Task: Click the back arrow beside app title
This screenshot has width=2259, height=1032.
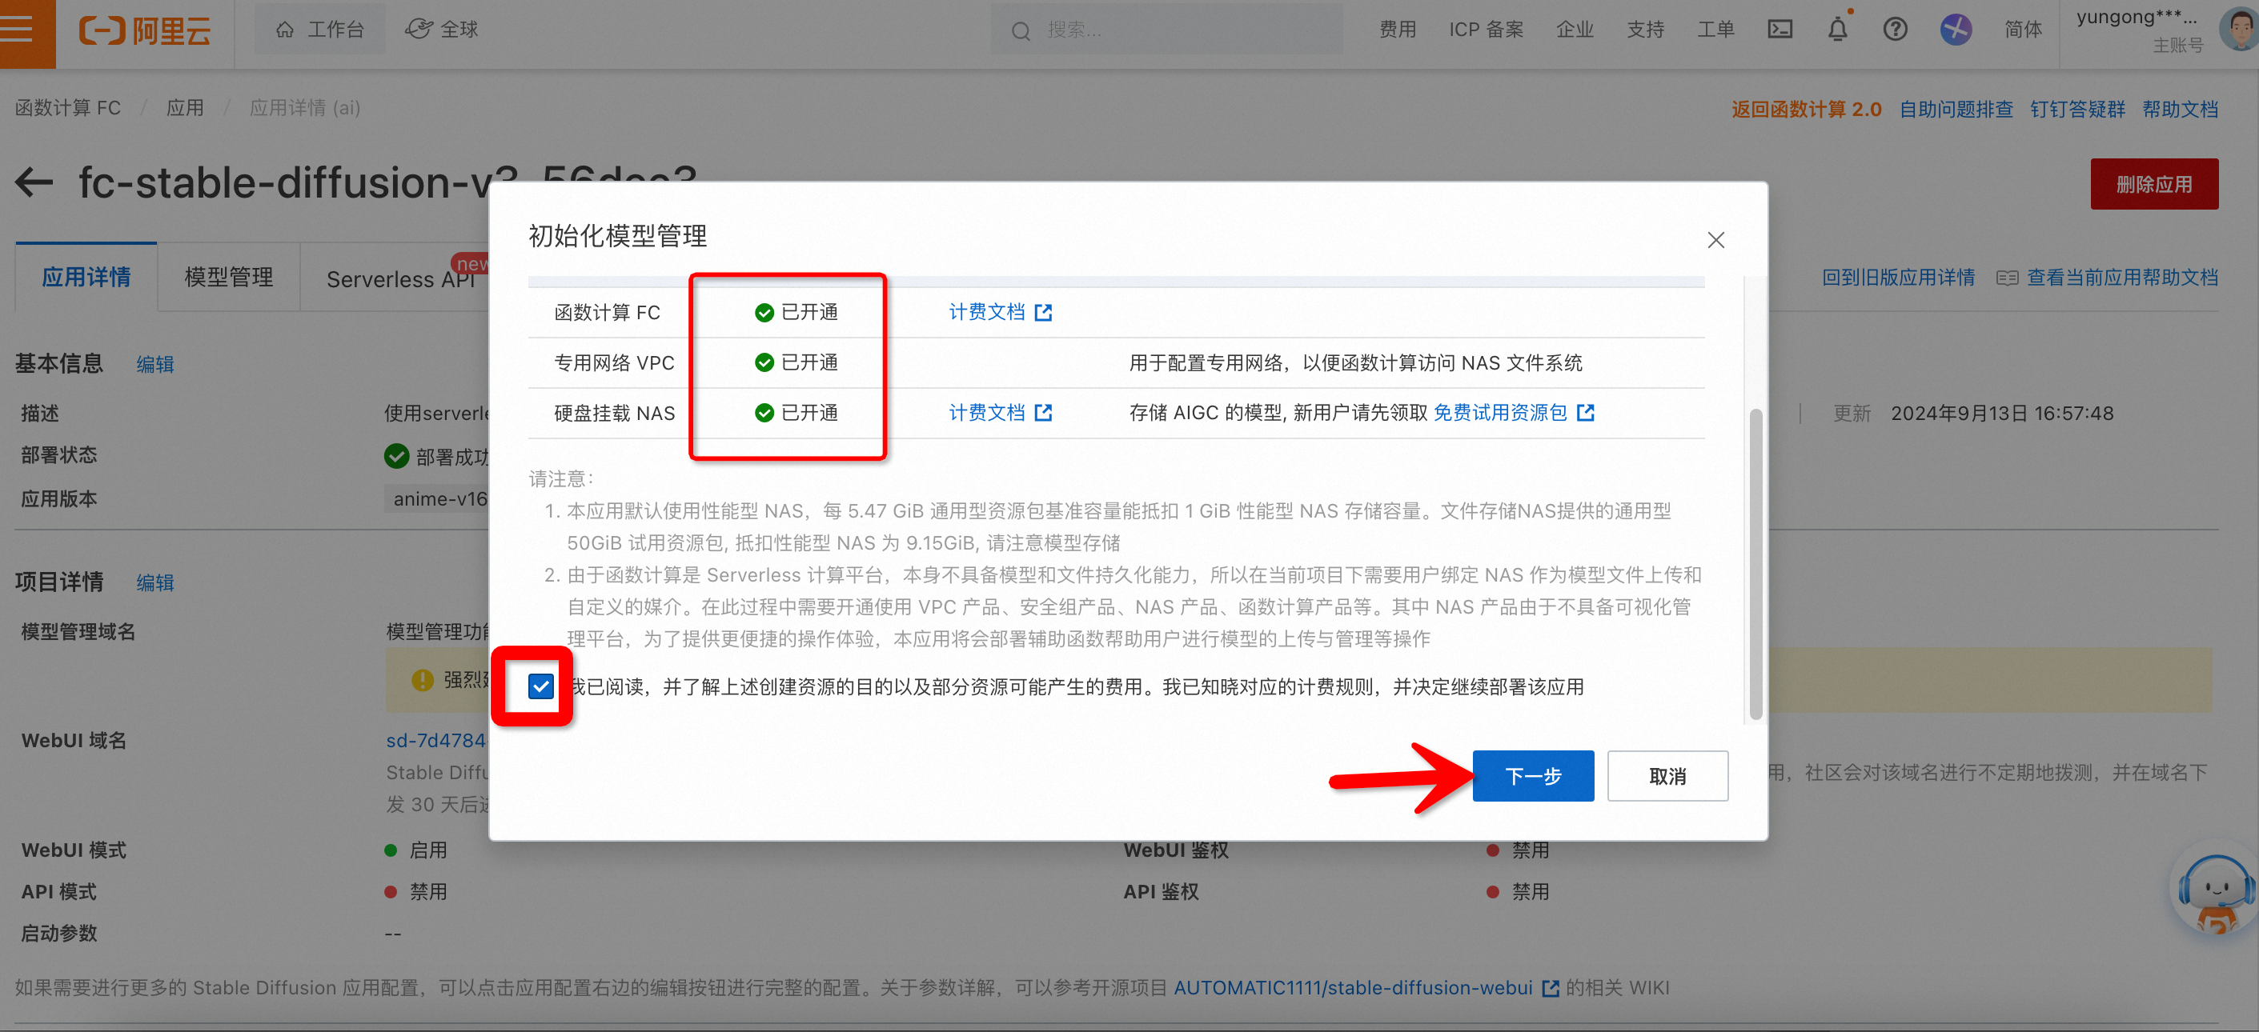Action: point(34,182)
